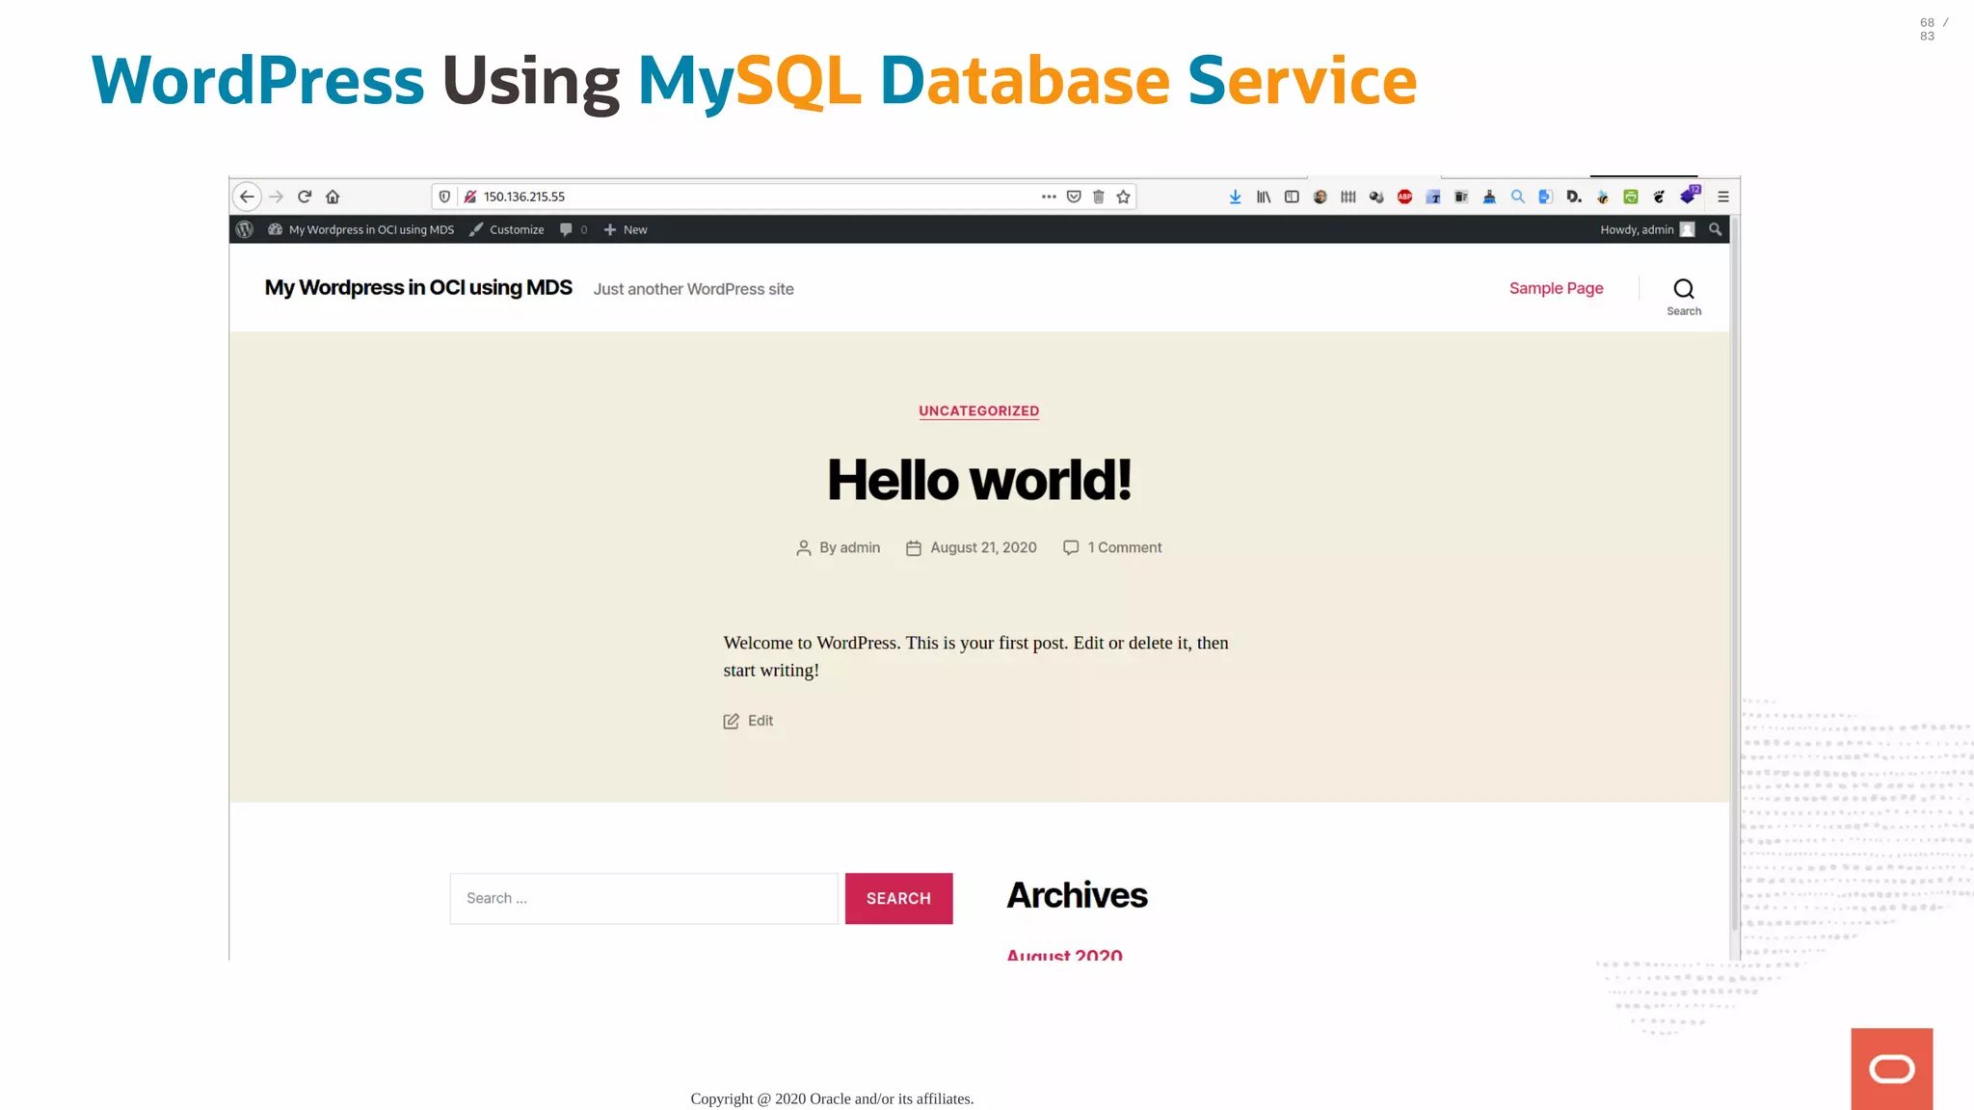Open the tracking protection shield panel

click(x=444, y=197)
